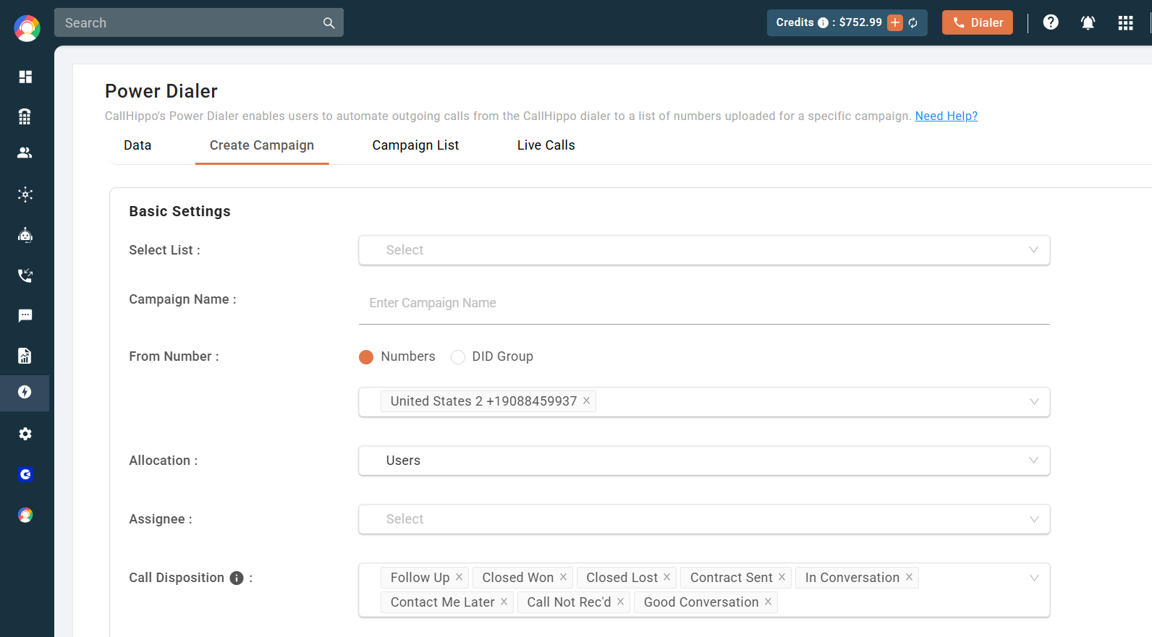
Task: Open the dashboard icon in the sidebar
Action: click(x=25, y=77)
